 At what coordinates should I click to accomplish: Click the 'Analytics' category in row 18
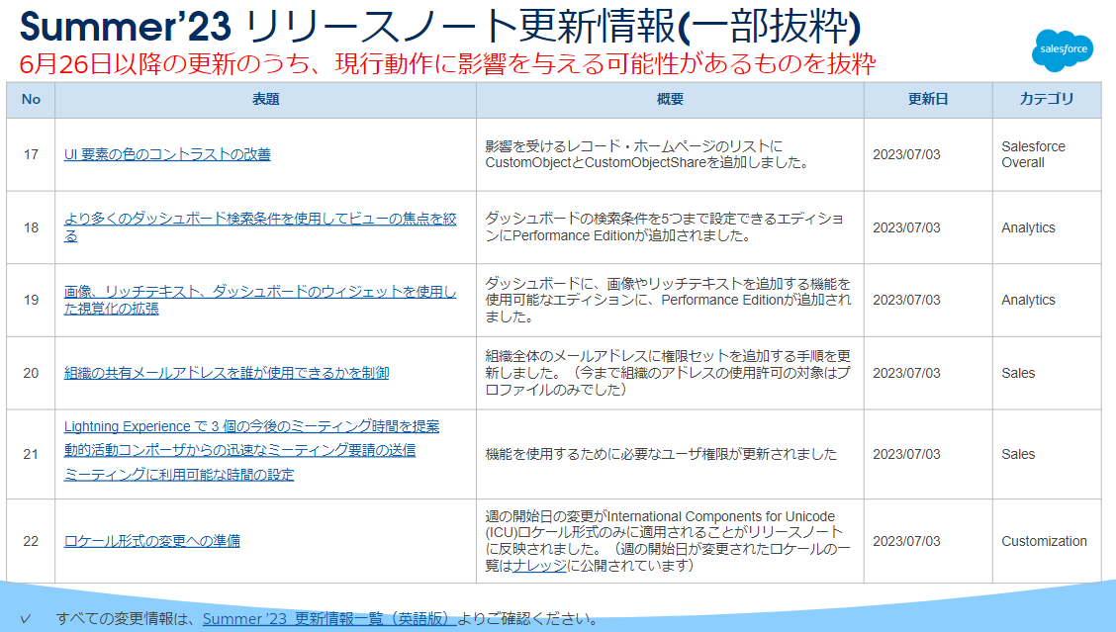point(1028,227)
